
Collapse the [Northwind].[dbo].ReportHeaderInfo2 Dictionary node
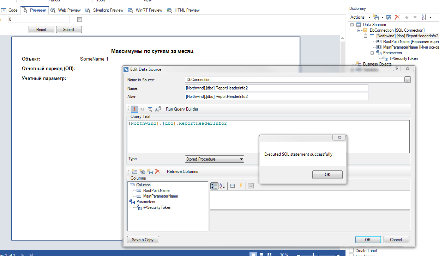click(366, 36)
